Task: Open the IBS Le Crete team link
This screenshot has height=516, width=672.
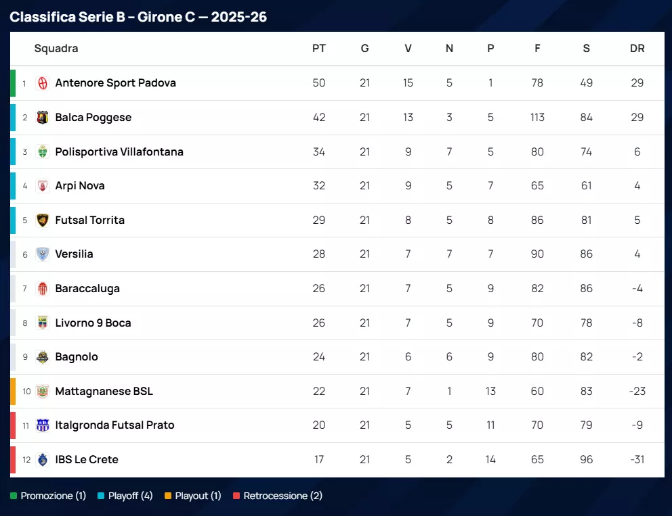Action: 87,459
